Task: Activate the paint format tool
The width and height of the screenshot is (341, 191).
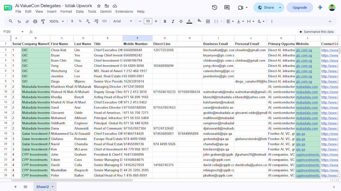Action: click(43, 21)
